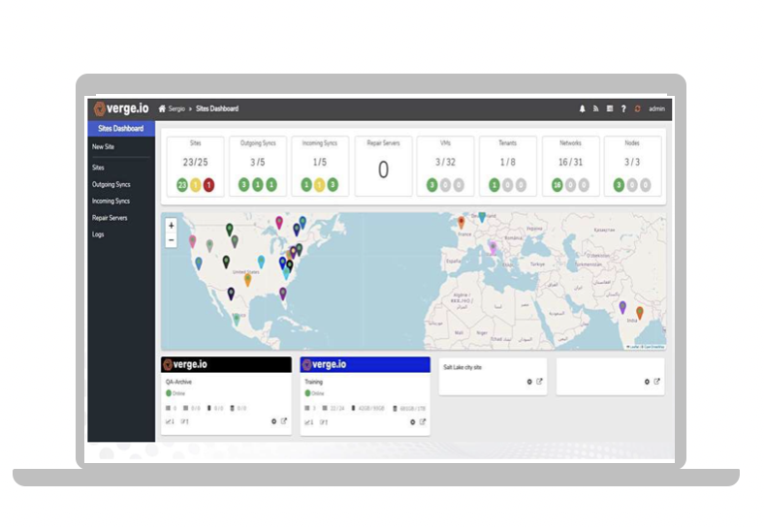Click the RSS feed icon in header
Image resolution: width=764 pixels, height=527 pixels.
click(595, 108)
